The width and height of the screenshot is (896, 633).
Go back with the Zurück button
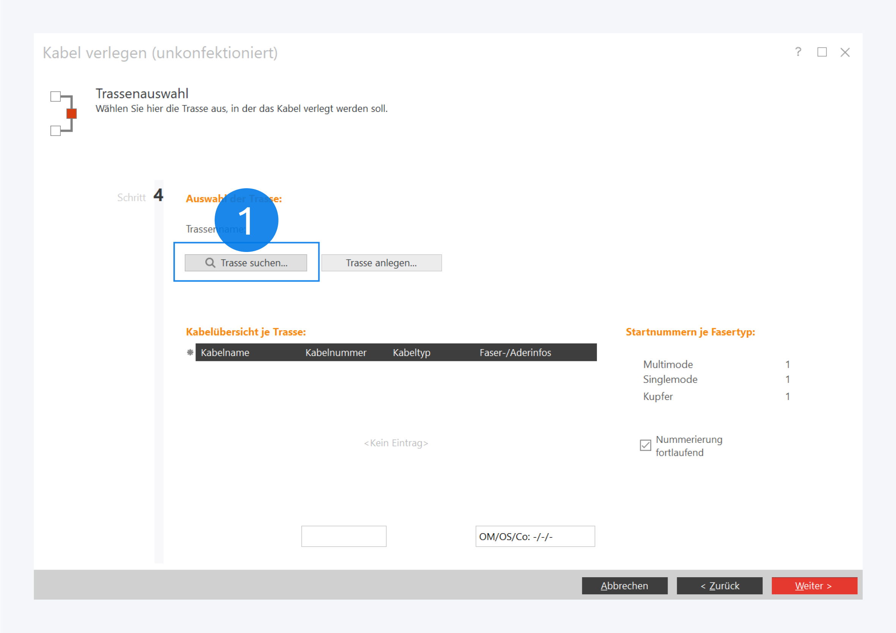719,586
